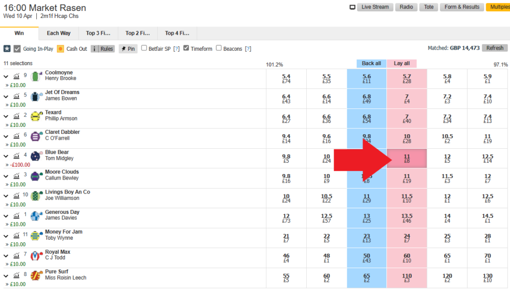
Task: Open the graph icon for Livings Boy An Co
Action: click(16, 196)
